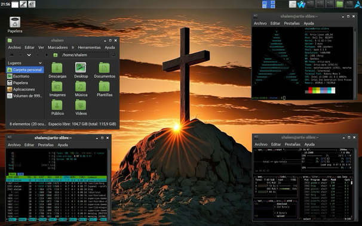Screen dimensions: 362x226
Task: Click the window icon in the shalem file manager title bar
Action: click(10, 41)
